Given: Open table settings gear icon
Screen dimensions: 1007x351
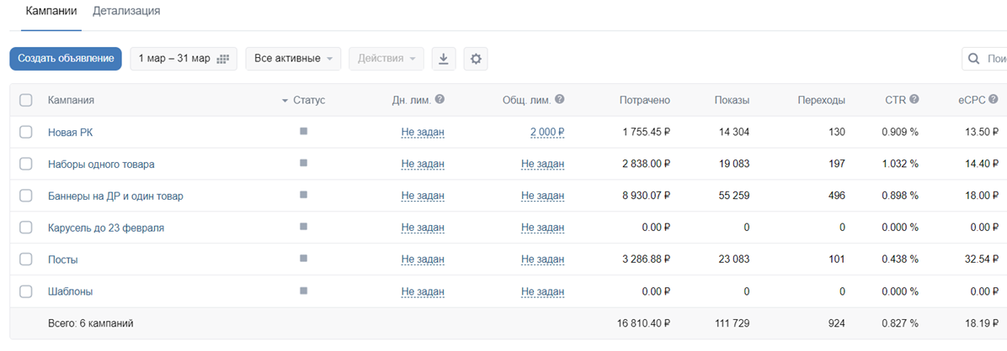Looking at the screenshot, I should click(476, 59).
